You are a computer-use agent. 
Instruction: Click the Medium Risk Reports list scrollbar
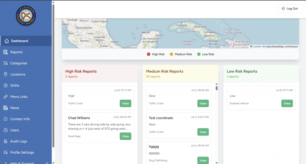click(x=217, y=88)
